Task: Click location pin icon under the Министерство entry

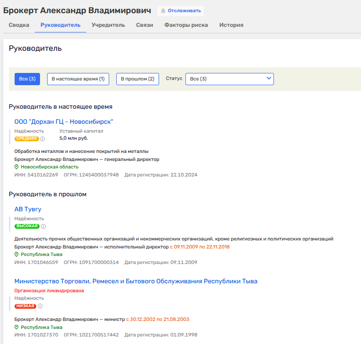Action: (x=16, y=327)
